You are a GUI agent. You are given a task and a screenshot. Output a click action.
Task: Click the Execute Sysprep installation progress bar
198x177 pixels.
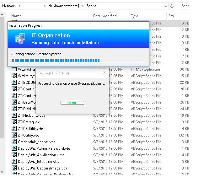pyautogui.click(x=78, y=61)
